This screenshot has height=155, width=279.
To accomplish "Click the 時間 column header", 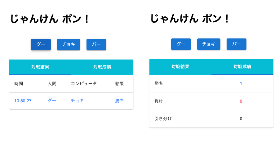I will [19, 84].
